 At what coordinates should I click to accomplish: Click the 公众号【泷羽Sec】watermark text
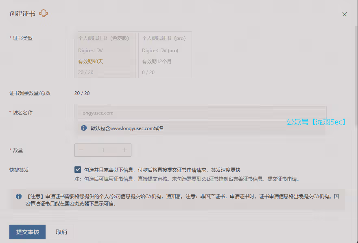pos(316,121)
